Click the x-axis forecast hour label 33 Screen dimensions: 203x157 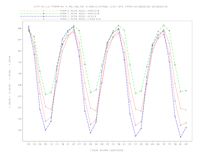click(90, 144)
